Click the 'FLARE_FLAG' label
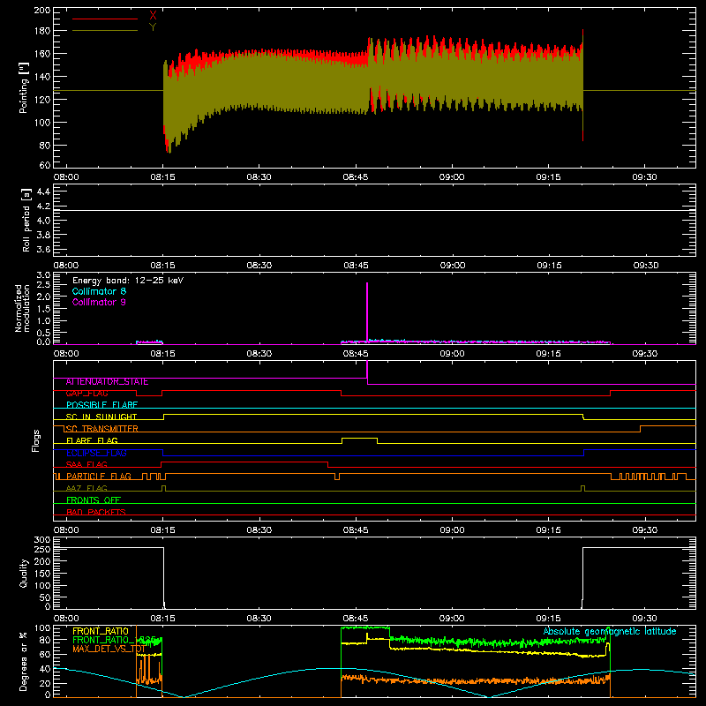This screenshot has height=706, width=706. click(92, 440)
